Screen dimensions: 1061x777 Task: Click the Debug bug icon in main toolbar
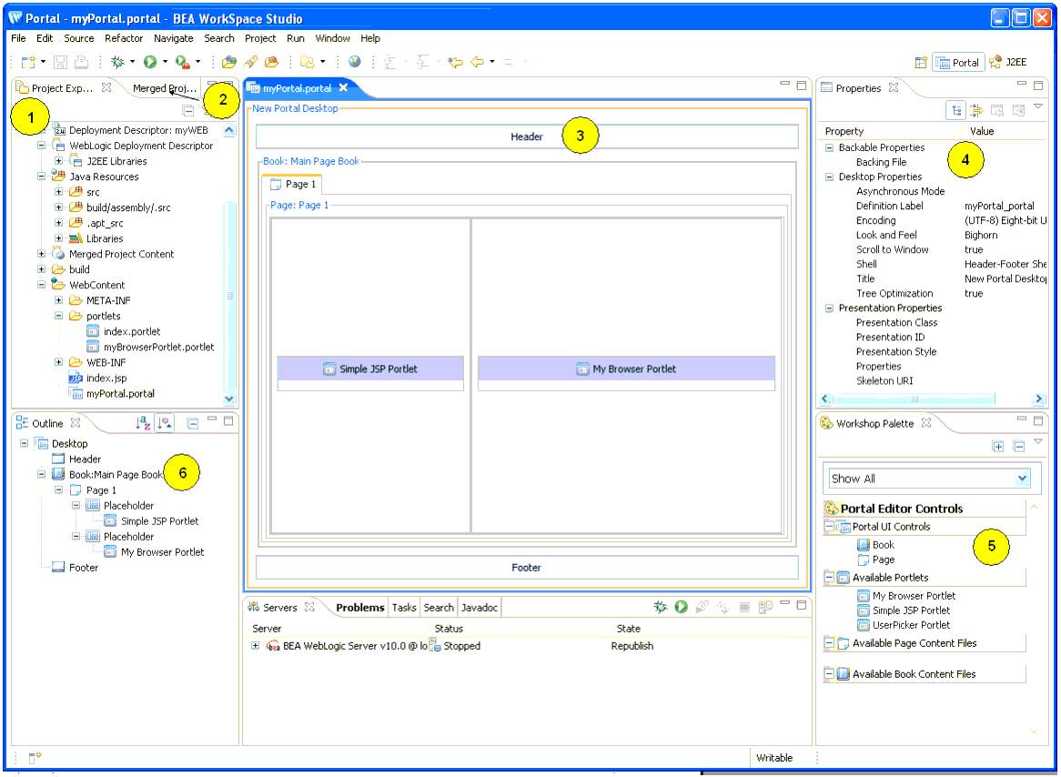click(117, 62)
